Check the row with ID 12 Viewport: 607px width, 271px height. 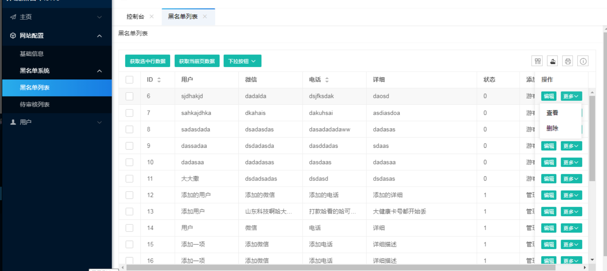130,195
